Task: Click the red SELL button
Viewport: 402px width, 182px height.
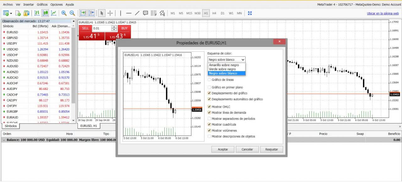Action: pyautogui.click(x=85, y=28)
